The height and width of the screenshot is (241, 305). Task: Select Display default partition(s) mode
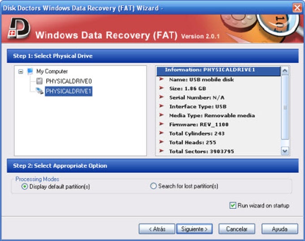pyautogui.click(x=25, y=187)
